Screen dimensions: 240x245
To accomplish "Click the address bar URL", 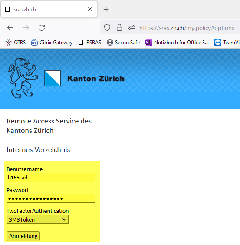I will click(187, 28).
